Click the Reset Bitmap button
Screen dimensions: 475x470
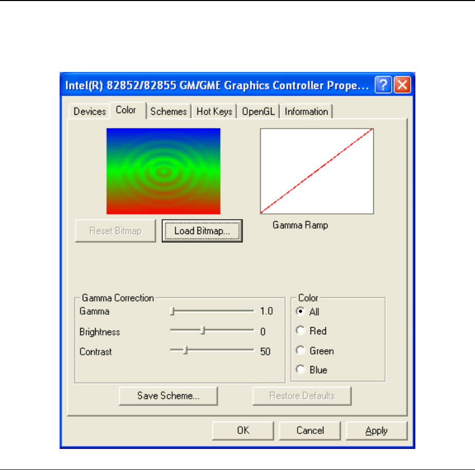coord(116,231)
